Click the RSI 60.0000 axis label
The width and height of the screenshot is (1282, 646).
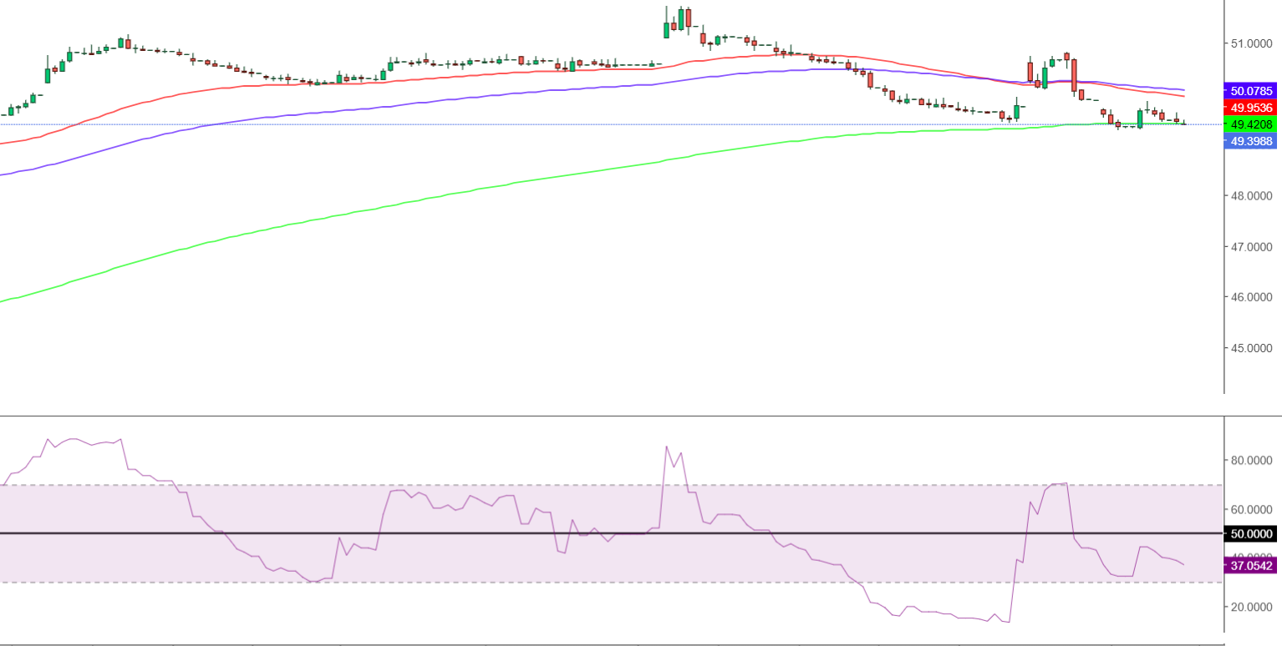1251,509
